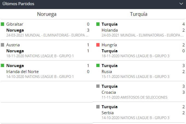The height and width of the screenshot is (124, 186).
Task: Click gray draw indicator for Turquía vs Croacia
Action: (98, 86)
